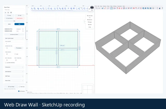
Task: Expand the Room Tools section
Action: pyautogui.click(x=14, y=80)
